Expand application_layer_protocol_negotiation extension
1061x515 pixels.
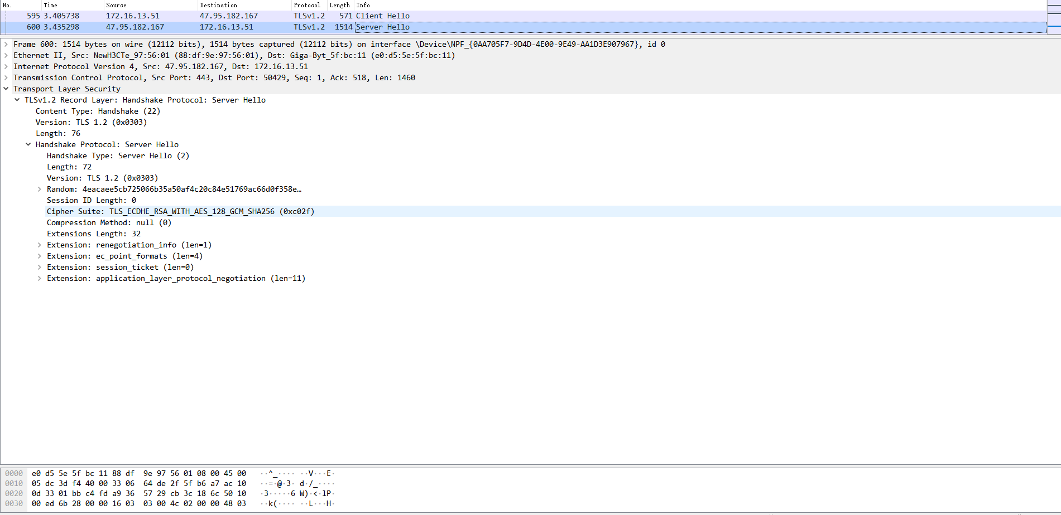(x=40, y=278)
